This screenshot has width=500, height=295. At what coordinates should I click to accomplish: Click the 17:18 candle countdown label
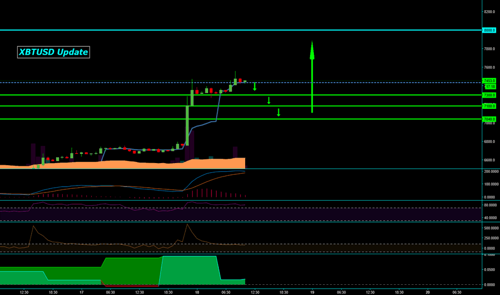(490, 87)
